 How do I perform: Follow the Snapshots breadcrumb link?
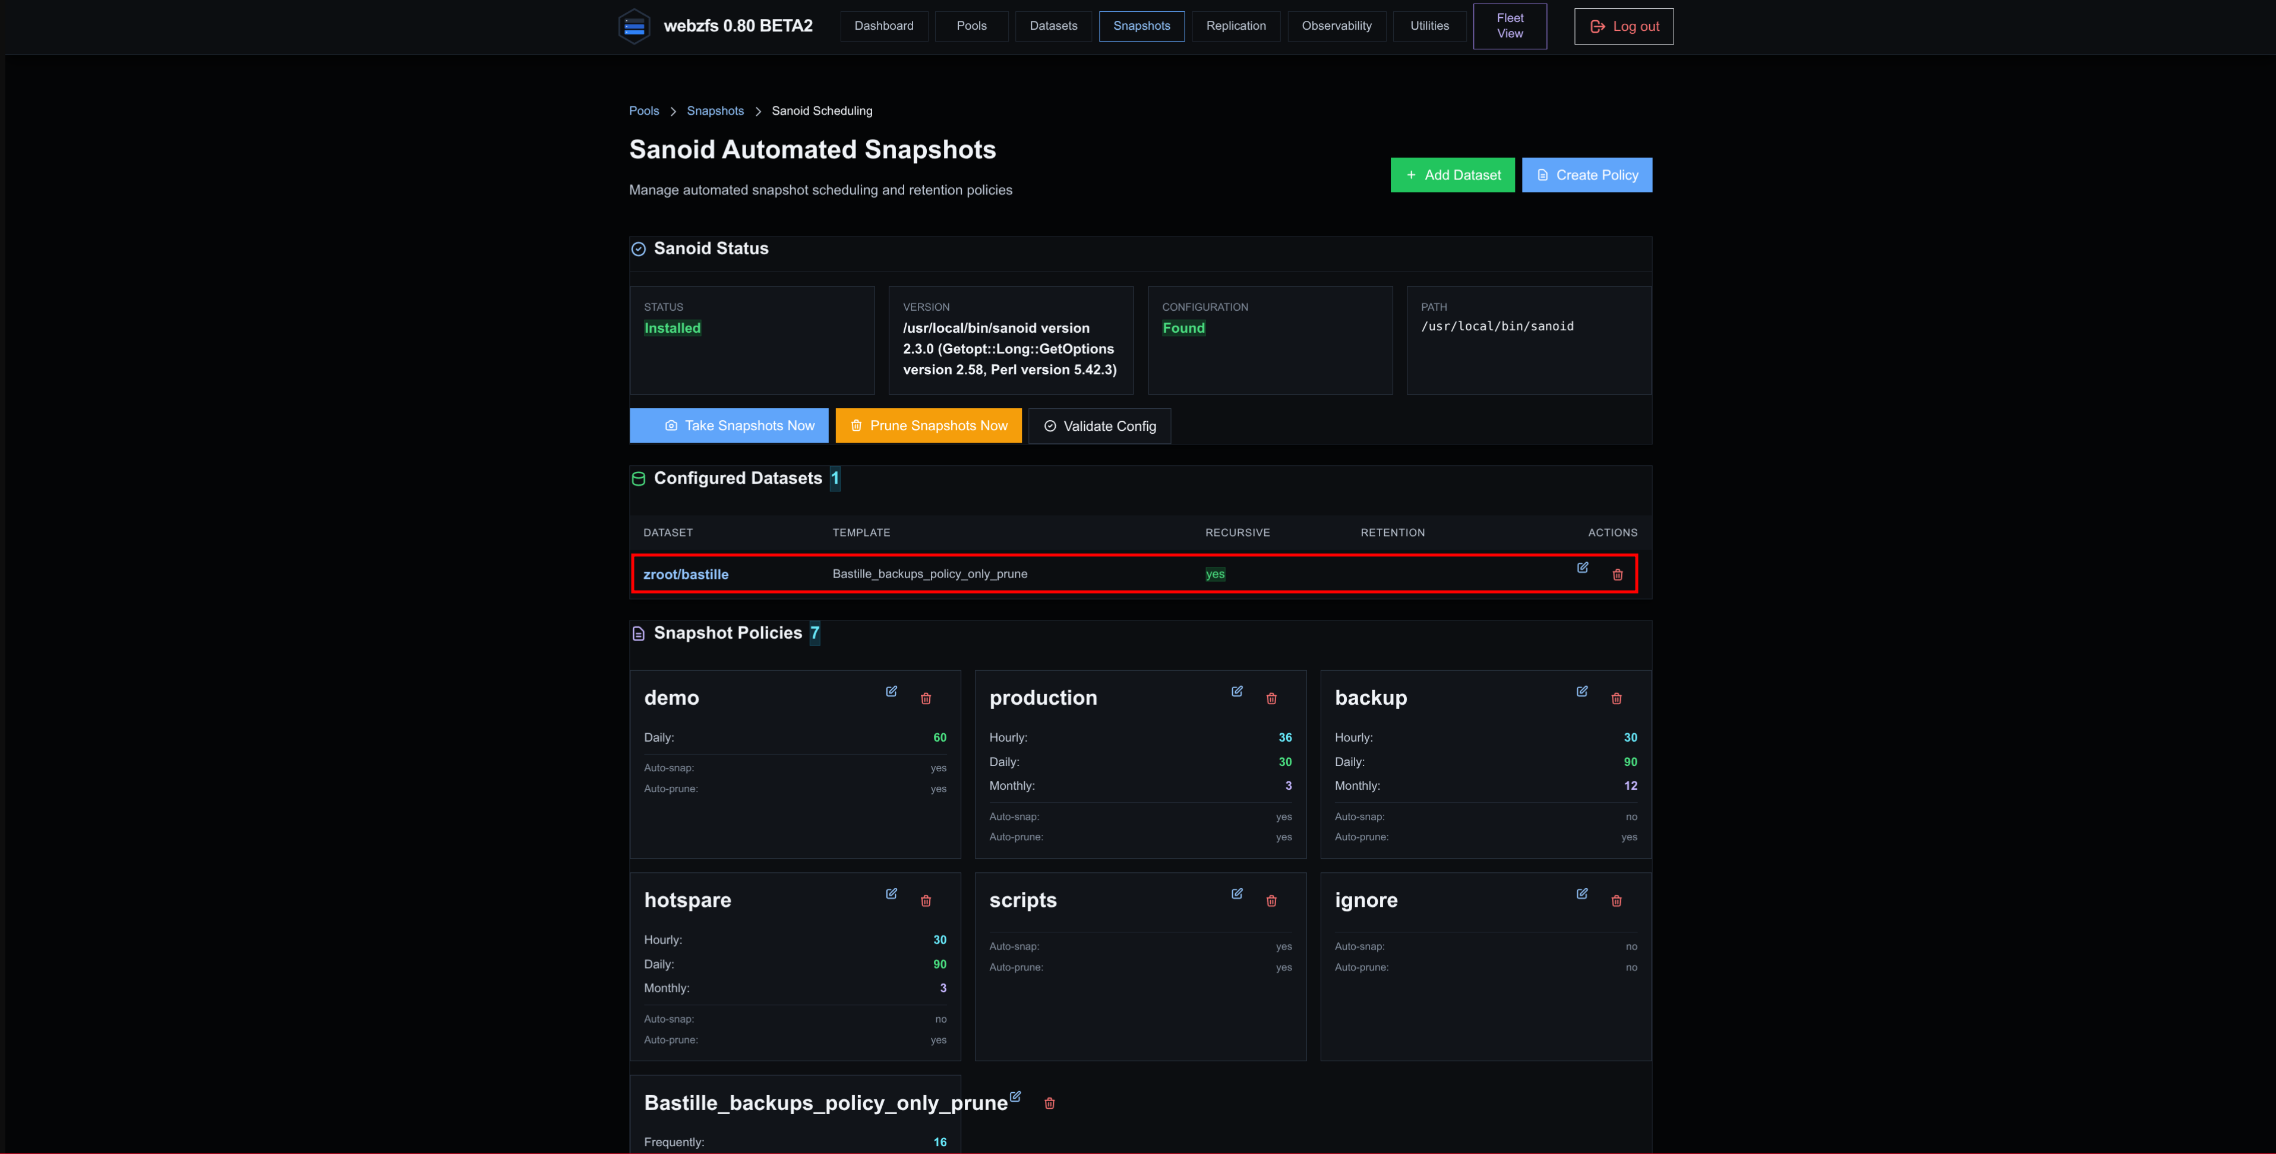[x=715, y=111]
